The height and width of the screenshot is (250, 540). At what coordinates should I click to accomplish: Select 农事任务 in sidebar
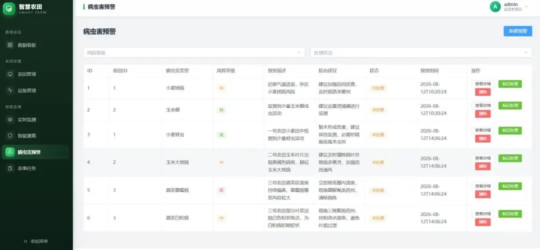[x=35, y=168]
